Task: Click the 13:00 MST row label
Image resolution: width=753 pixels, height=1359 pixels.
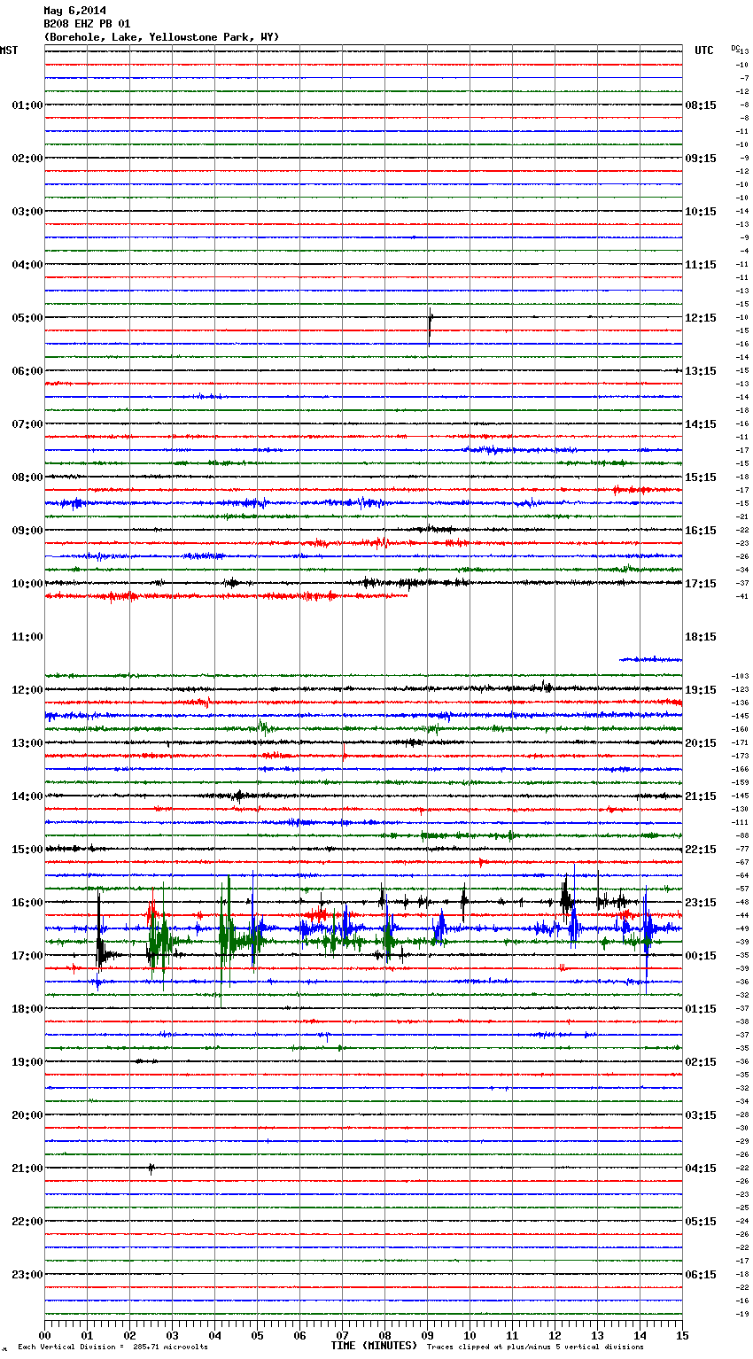Action: 27,743
